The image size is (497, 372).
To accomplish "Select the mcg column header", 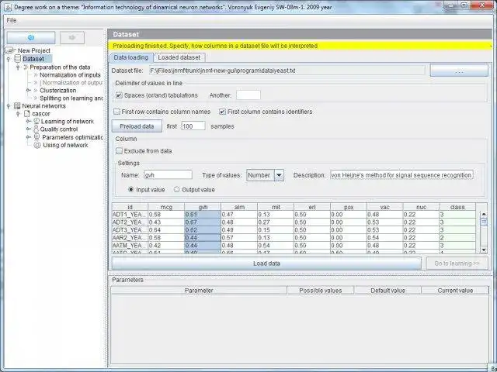I will 166,207.
